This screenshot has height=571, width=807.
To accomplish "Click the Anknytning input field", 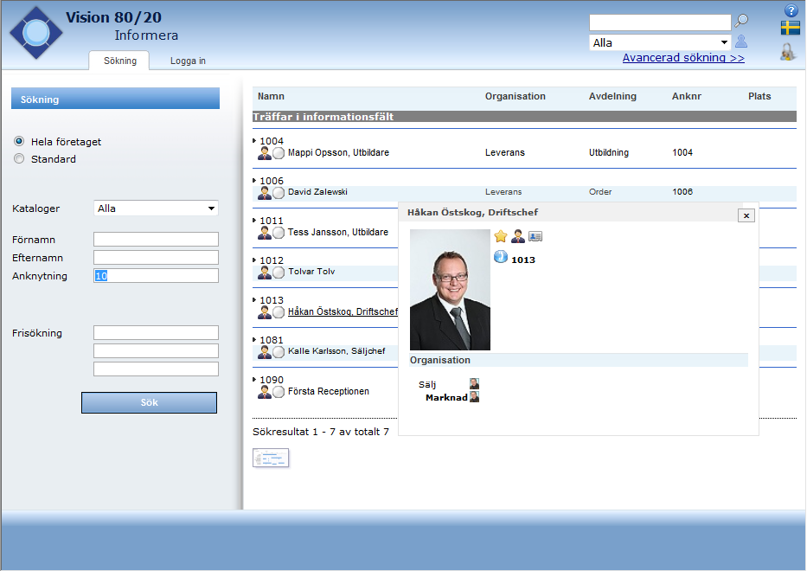I will tap(156, 275).
